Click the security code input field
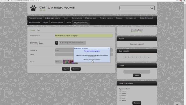186x105 pixels. click(59, 62)
